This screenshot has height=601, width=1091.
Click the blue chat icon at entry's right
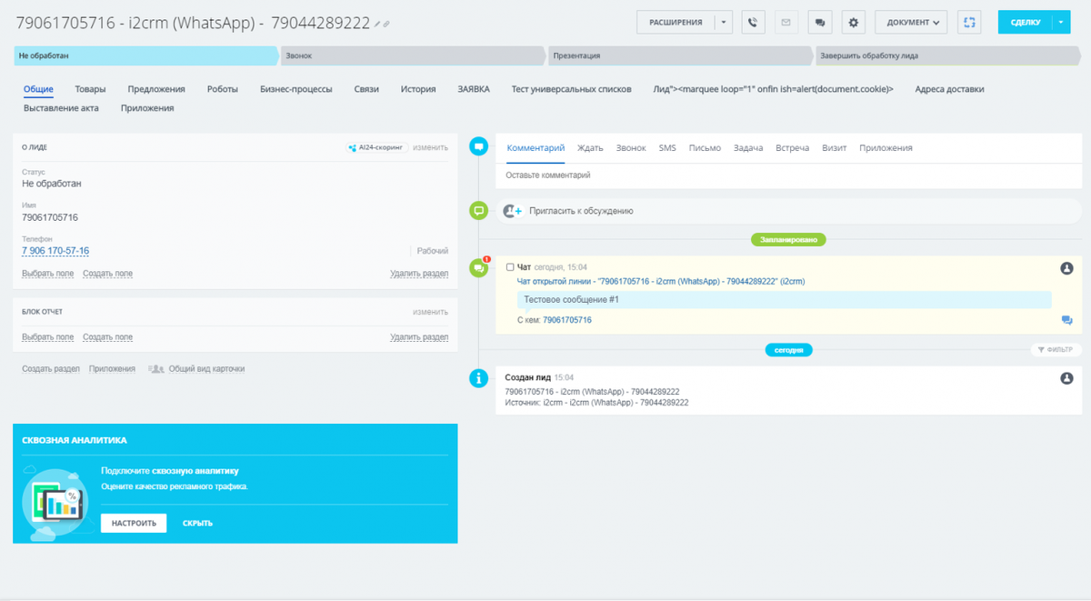[x=1066, y=320]
